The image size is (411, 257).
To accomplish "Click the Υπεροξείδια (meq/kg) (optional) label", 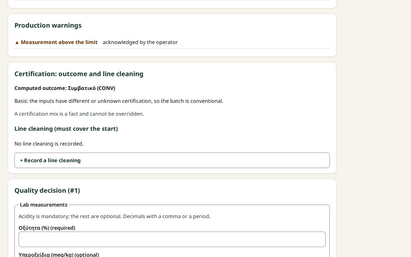I will [x=59, y=254].
